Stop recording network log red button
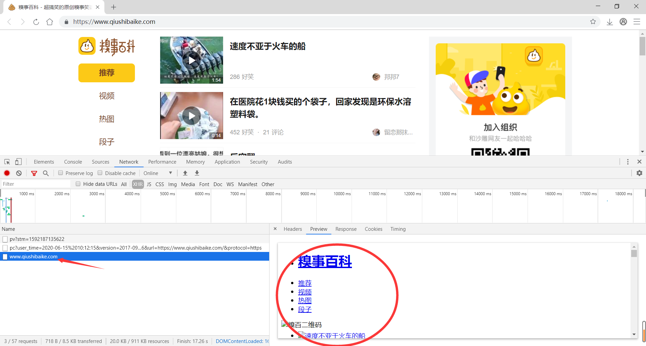Viewport: 646px width, 346px height. [7, 173]
